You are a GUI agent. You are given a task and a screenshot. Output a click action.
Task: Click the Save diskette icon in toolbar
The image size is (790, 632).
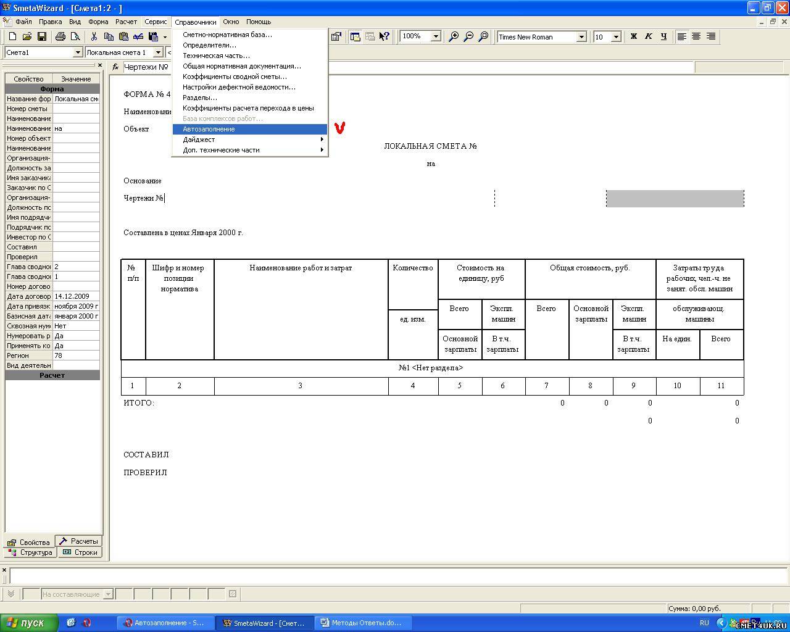[41, 37]
